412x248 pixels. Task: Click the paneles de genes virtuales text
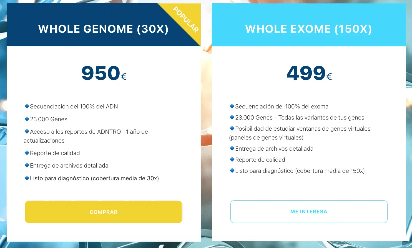tap(266, 138)
